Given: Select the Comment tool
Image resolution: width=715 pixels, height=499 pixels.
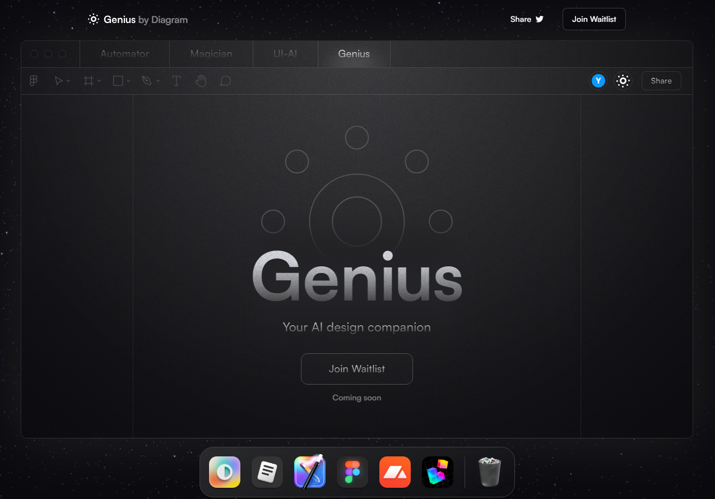Looking at the screenshot, I should click(x=225, y=81).
